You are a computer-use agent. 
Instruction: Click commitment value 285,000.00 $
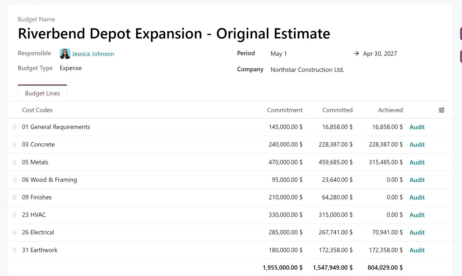coord(286,232)
